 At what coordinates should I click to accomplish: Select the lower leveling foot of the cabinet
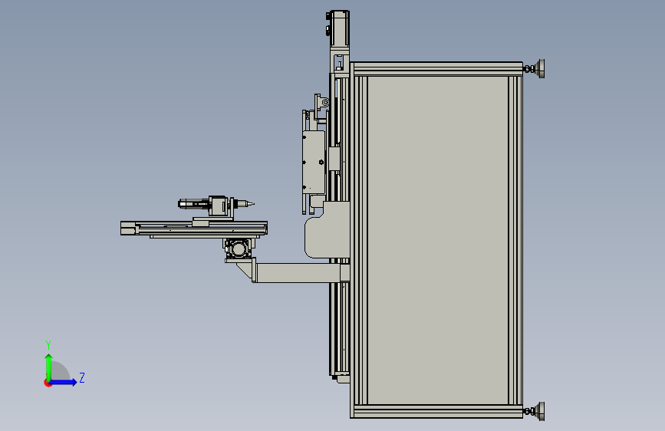coord(535,411)
